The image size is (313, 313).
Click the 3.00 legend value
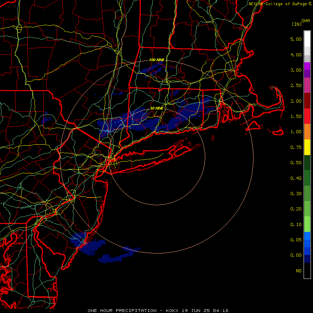click(296, 70)
